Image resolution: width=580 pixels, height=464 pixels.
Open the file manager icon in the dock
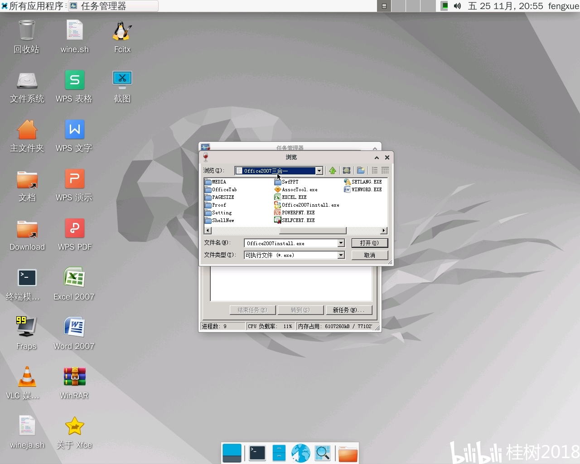coord(279,453)
